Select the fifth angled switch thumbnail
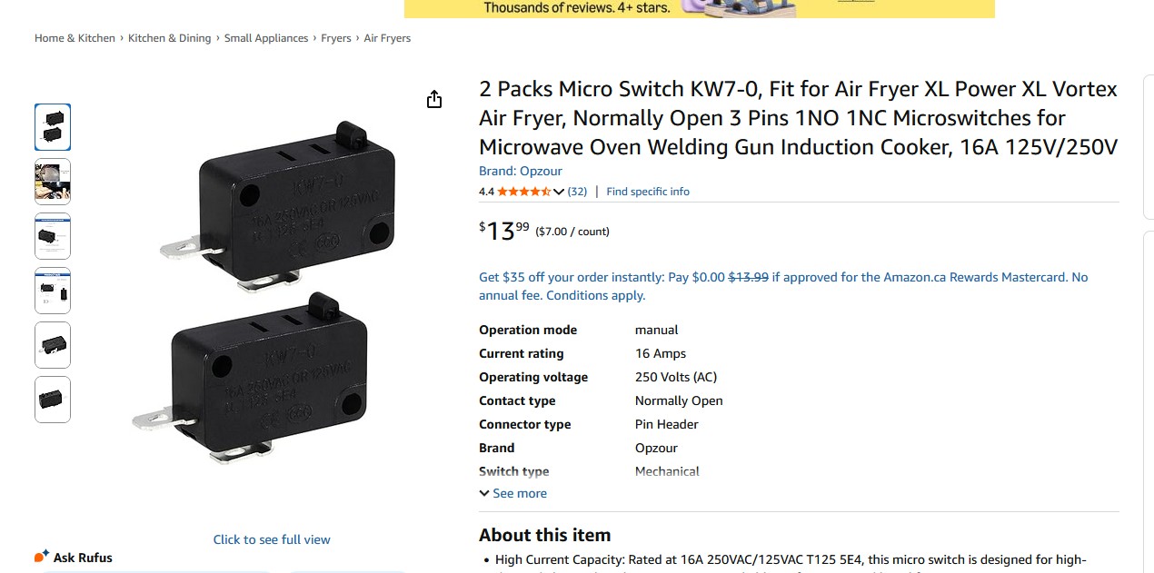This screenshot has height=573, width=1154. pyautogui.click(x=53, y=345)
